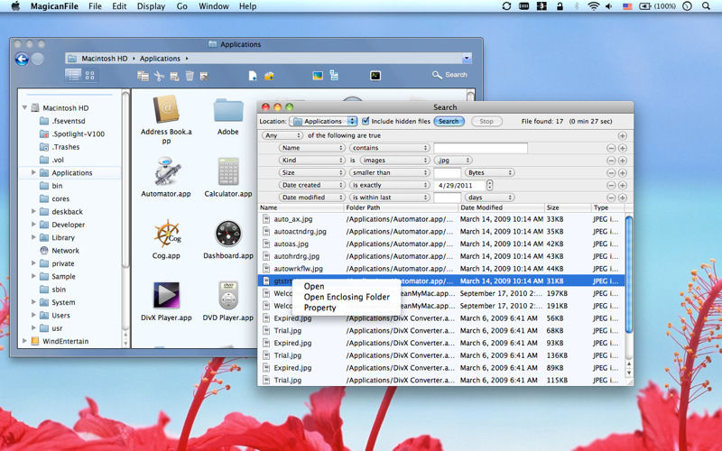Open the smaller than dropdown
Viewport: 722px width, 451px height.
[389, 172]
